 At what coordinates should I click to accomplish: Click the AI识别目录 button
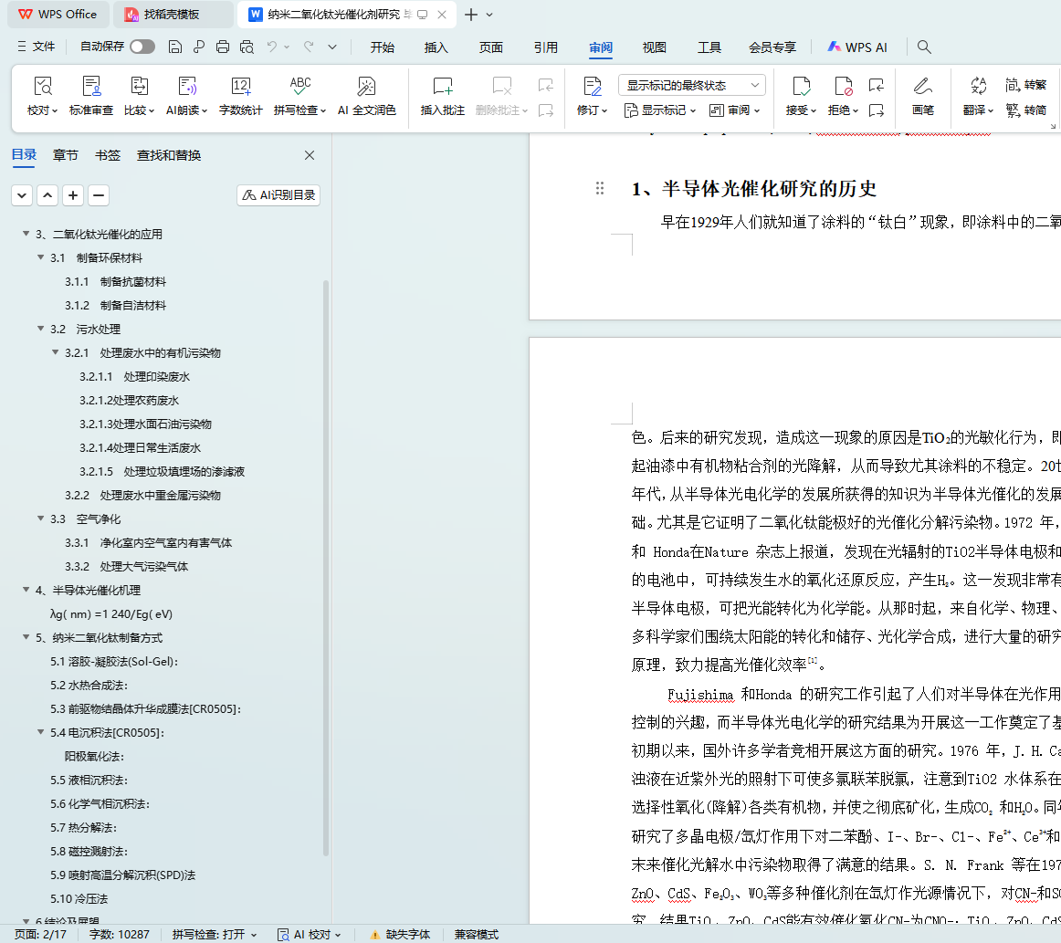(278, 195)
